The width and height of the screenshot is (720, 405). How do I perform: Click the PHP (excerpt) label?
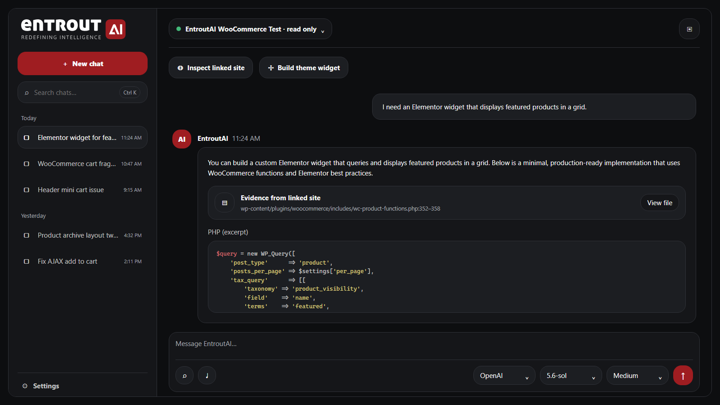click(228, 232)
